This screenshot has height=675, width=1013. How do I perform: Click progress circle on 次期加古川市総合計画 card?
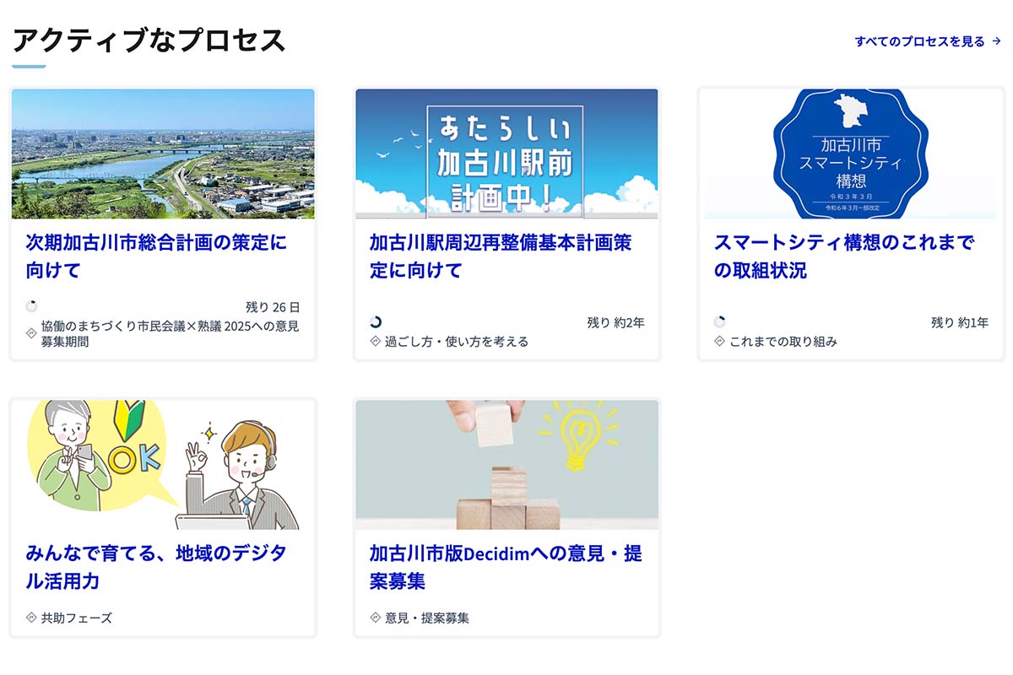point(31,306)
